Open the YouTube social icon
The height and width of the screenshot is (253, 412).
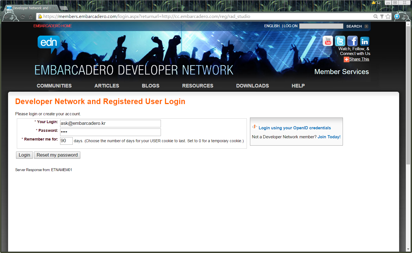click(328, 41)
